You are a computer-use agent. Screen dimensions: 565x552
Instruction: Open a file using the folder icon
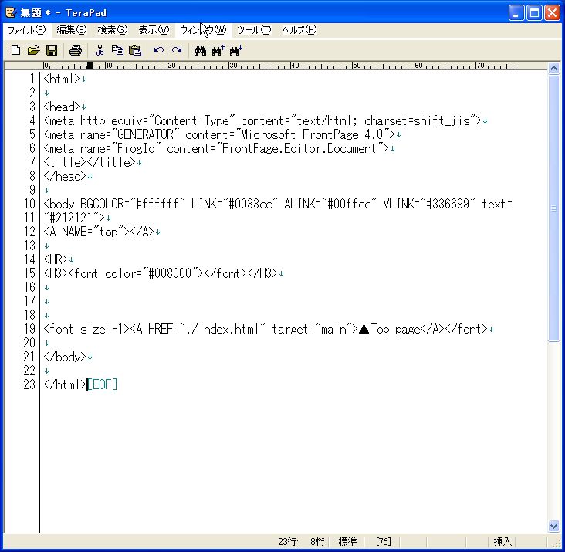(x=33, y=50)
